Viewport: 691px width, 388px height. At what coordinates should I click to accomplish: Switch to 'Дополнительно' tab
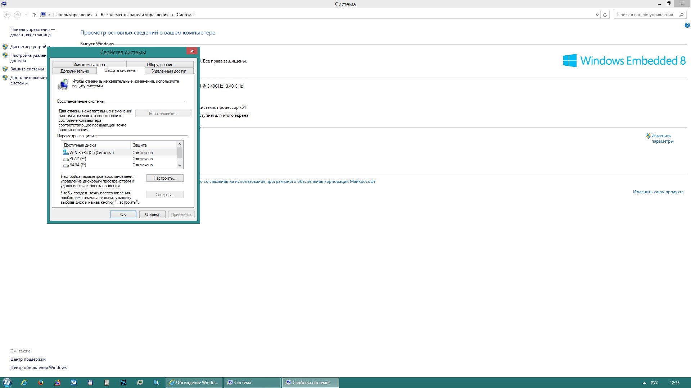[74, 71]
